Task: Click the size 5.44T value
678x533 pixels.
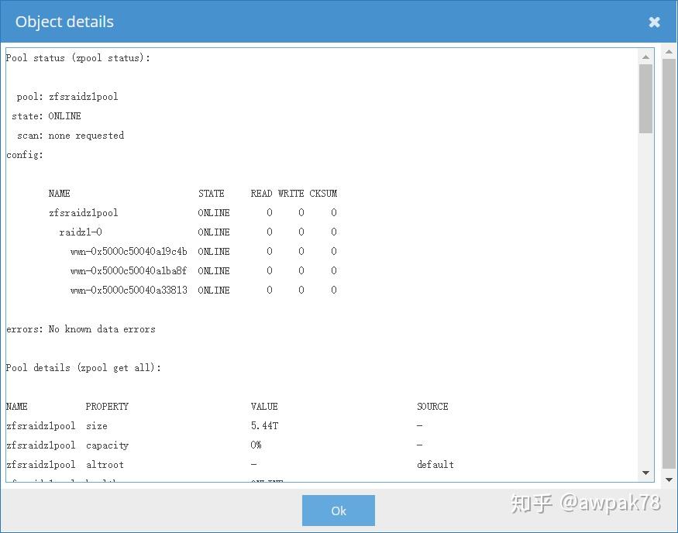Action: point(262,425)
